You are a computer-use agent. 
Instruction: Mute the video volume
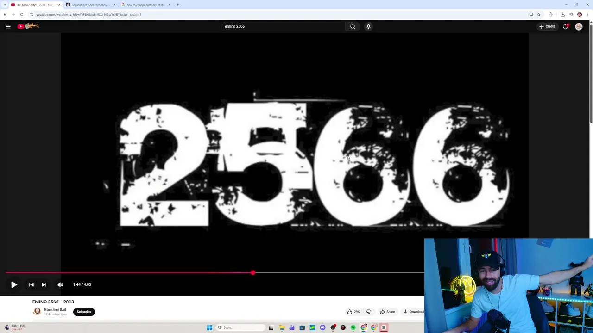tap(60, 284)
